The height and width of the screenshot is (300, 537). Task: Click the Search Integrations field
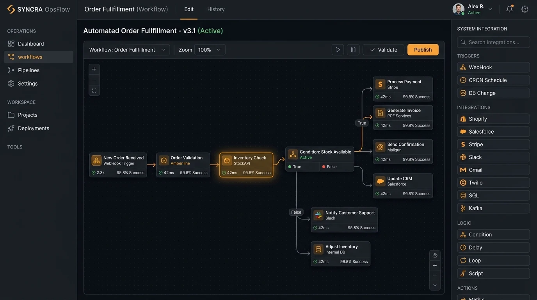click(x=493, y=42)
